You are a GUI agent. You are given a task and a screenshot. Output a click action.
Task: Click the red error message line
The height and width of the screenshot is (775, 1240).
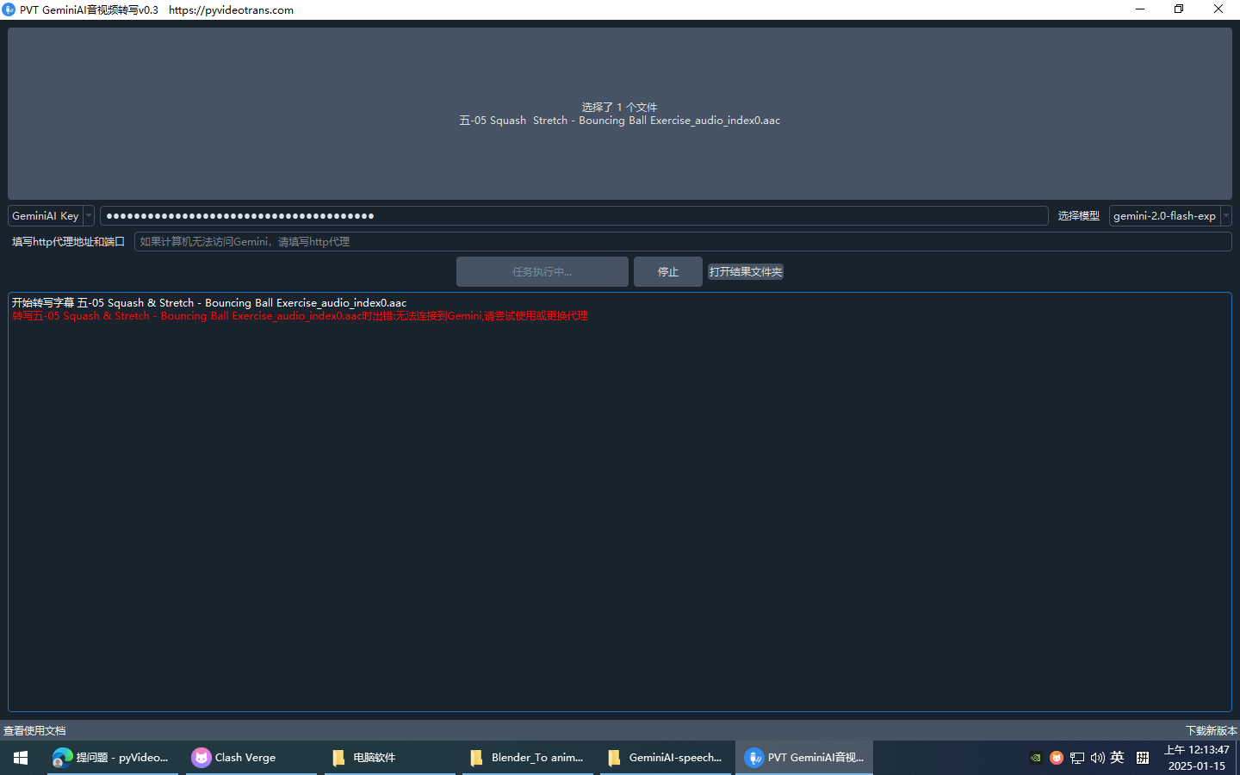[300, 316]
